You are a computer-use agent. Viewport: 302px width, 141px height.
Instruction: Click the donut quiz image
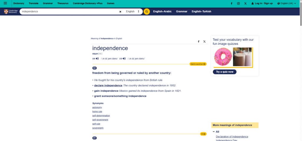(x=222, y=57)
